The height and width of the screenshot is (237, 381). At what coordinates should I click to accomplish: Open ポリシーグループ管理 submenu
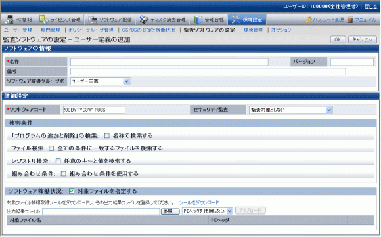tap(91, 30)
